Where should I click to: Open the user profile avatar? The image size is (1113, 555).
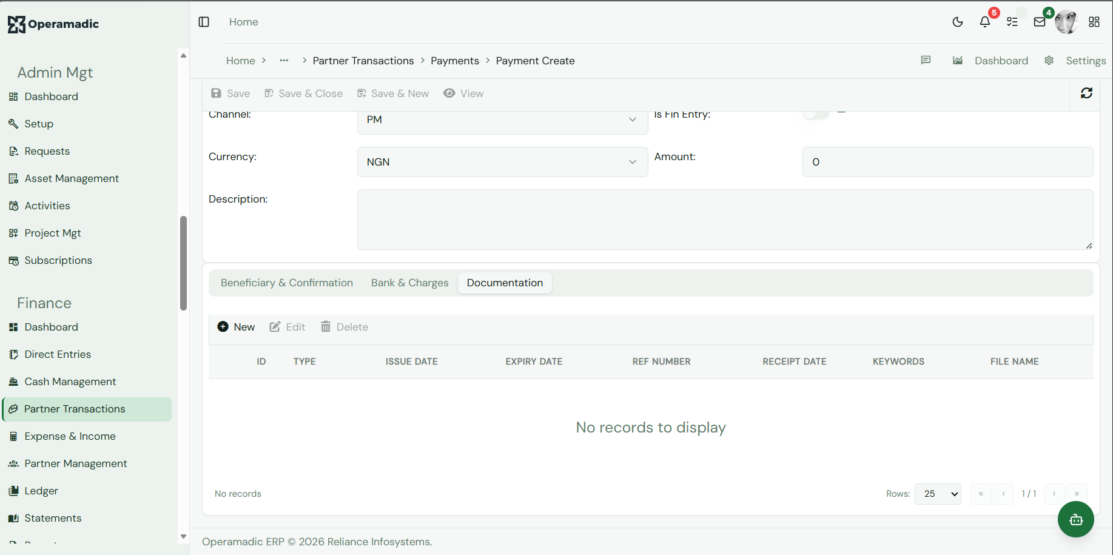(1066, 22)
